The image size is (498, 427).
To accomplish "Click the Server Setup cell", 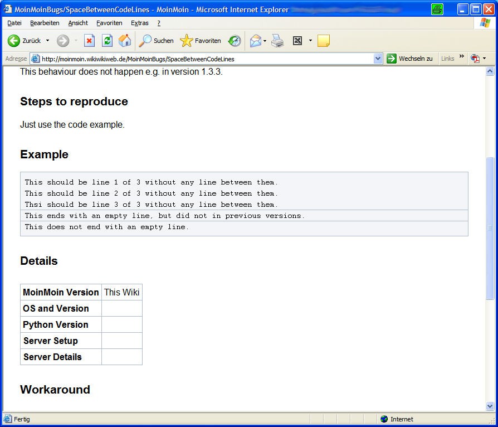I will coord(61,341).
